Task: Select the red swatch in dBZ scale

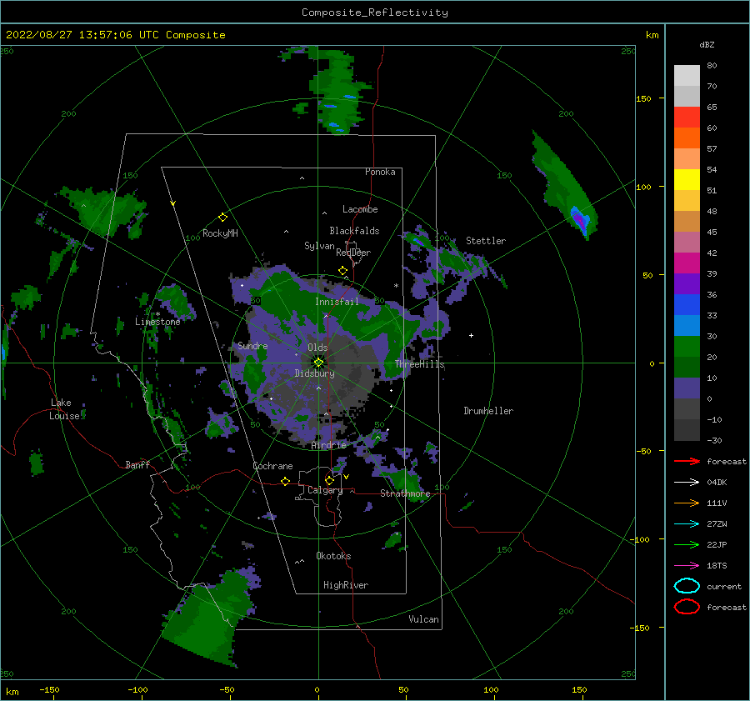Action: 687,118
